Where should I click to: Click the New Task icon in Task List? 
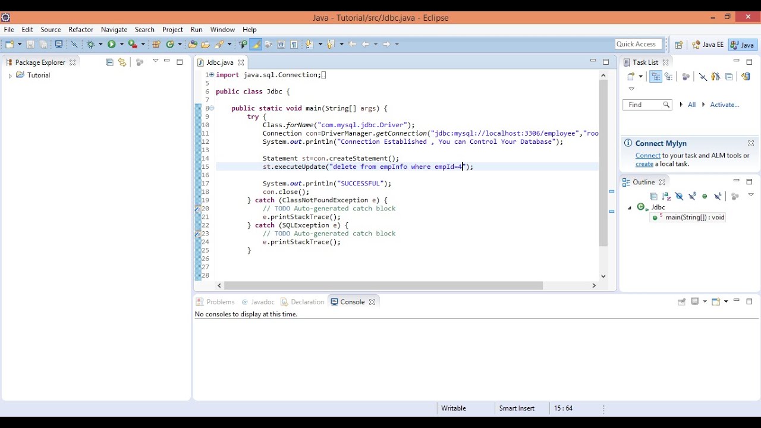(631, 76)
